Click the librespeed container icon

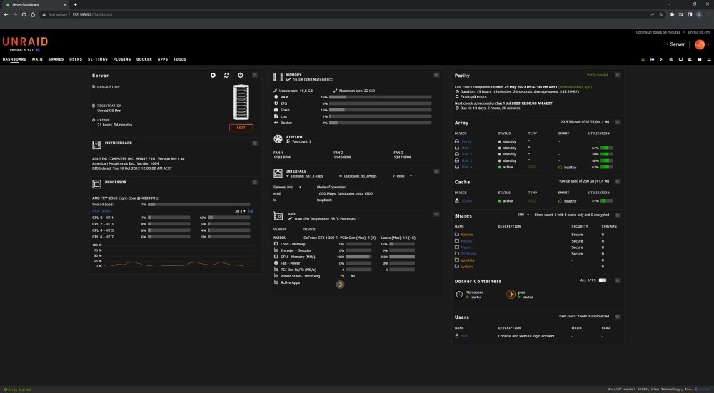point(459,295)
